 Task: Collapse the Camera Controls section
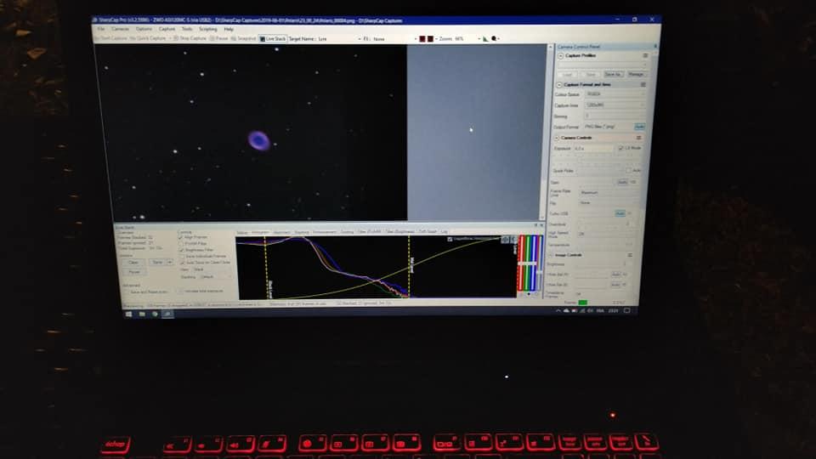tap(557, 138)
